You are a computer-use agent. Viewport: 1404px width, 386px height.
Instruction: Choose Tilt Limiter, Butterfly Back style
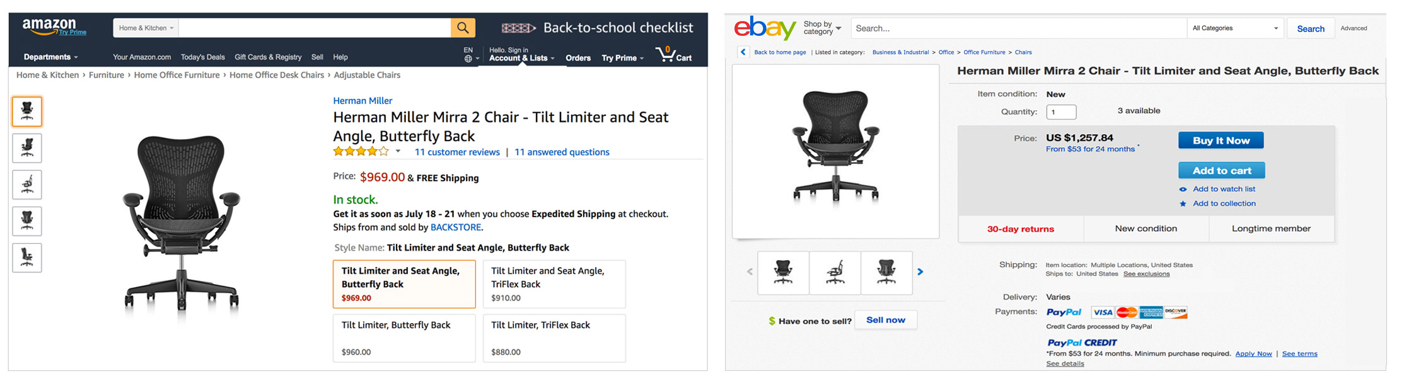404,338
